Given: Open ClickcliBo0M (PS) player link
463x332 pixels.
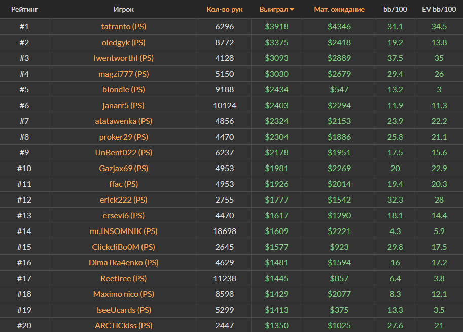Looking at the screenshot, I should pos(124,247).
